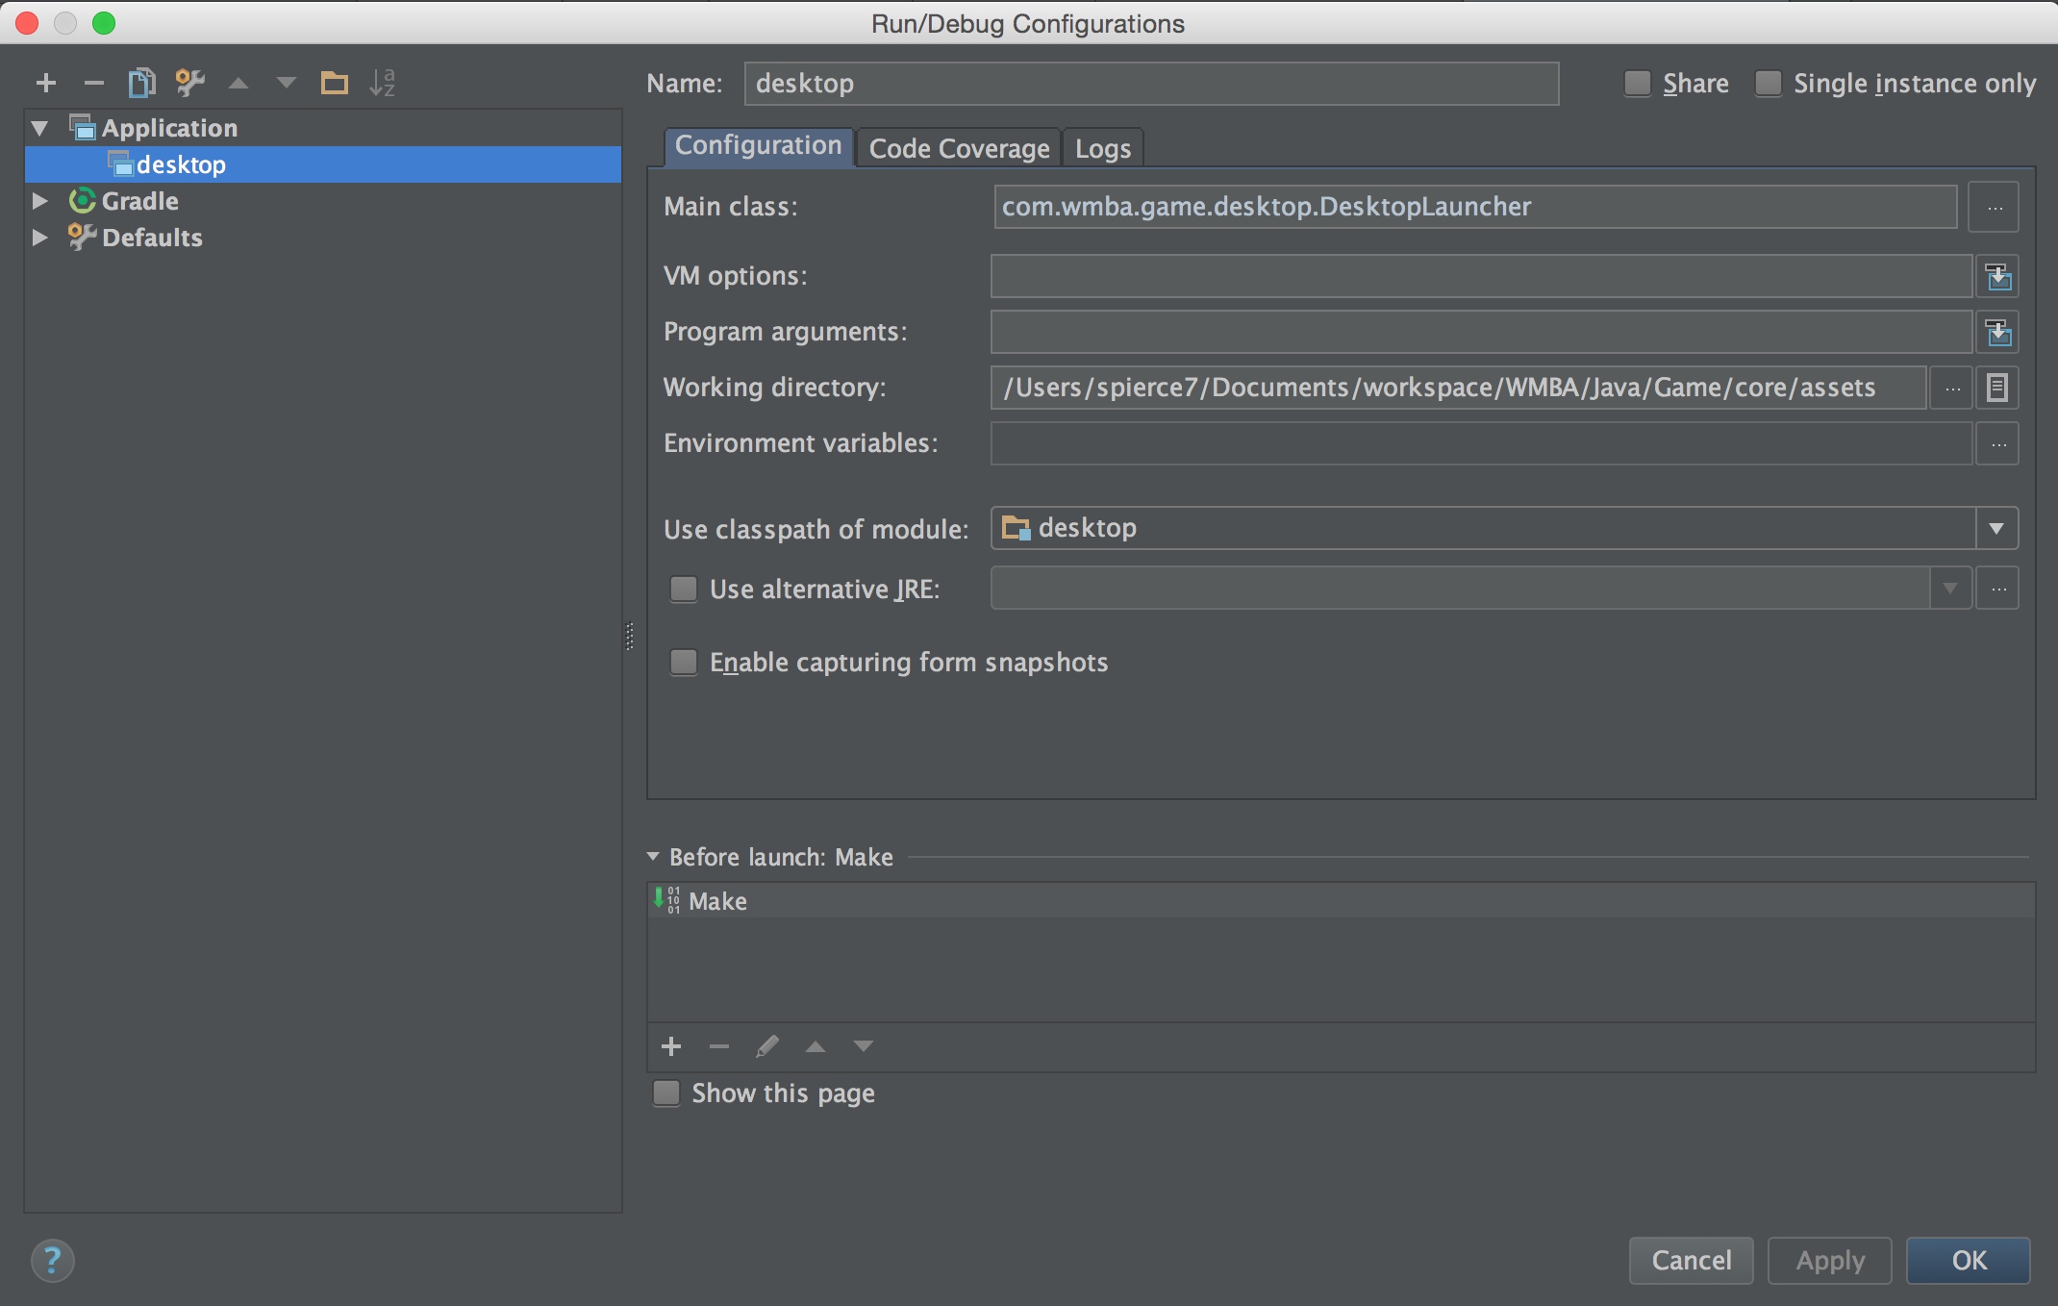
Task: Enable Use alternative JRE checkbox
Action: [x=684, y=588]
